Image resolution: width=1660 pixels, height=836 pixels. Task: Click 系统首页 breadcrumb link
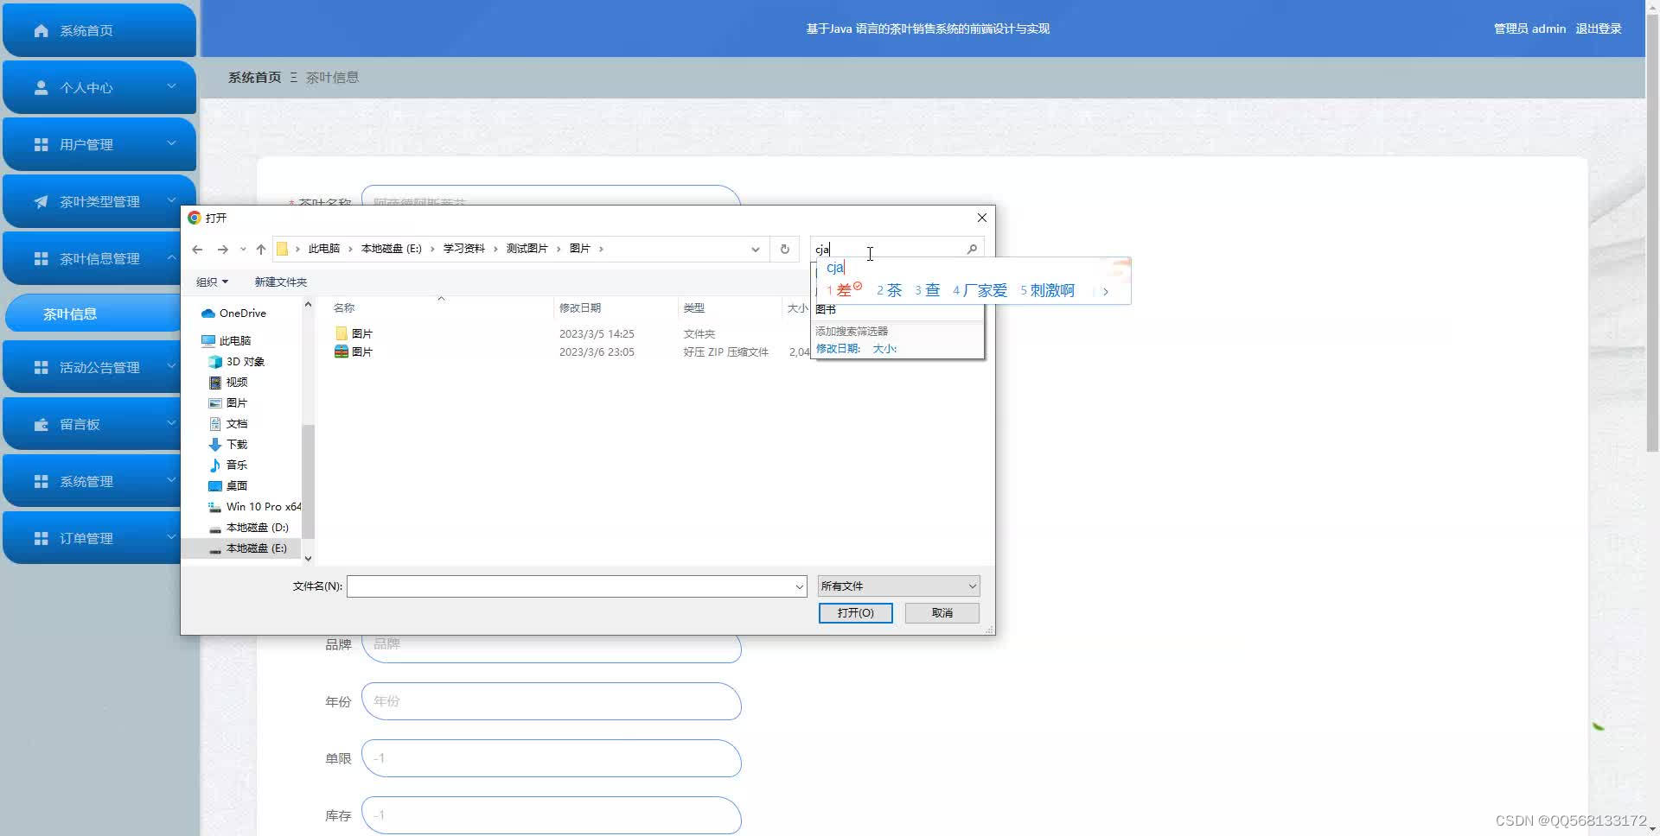[254, 77]
